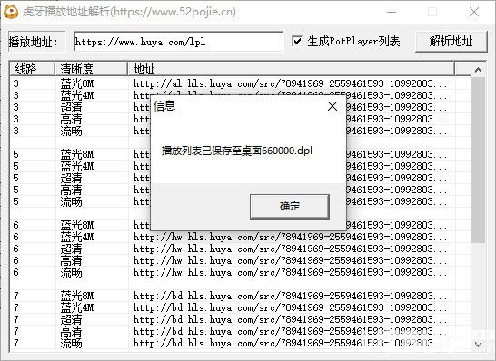
Task: Click the message 播放列表已保存至桌面660000.dpl
Action: (x=236, y=151)
